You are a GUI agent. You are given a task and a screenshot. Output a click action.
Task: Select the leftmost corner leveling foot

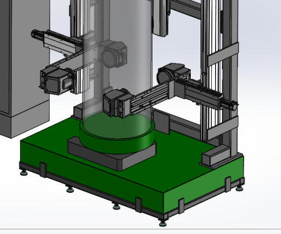(x=24, y=172)
